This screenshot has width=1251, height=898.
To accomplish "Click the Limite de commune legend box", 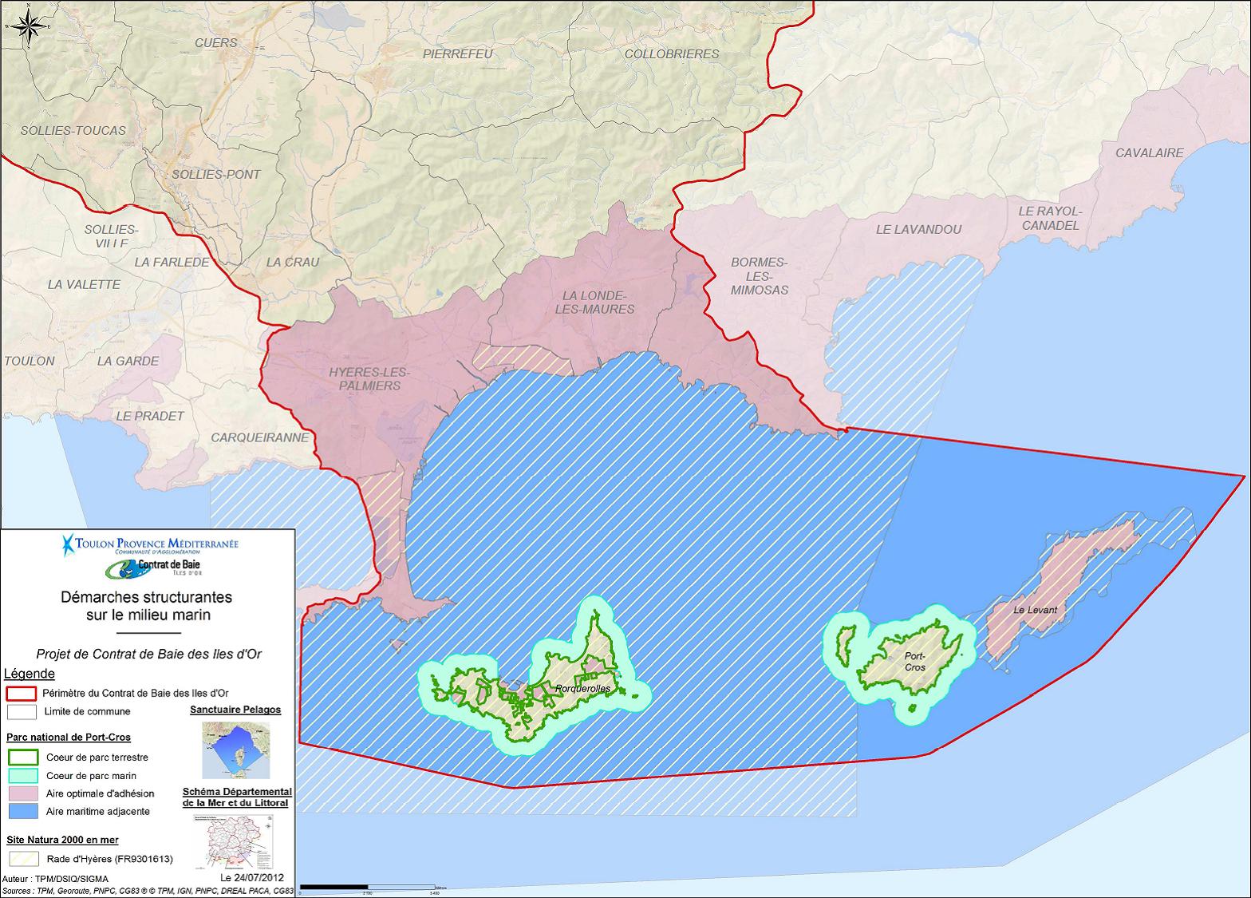I will pos(22,711).
